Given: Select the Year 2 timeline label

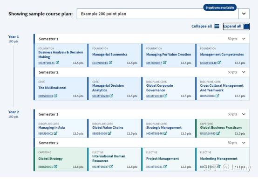Looking at the screenshot, I should [x=14, y=112].
